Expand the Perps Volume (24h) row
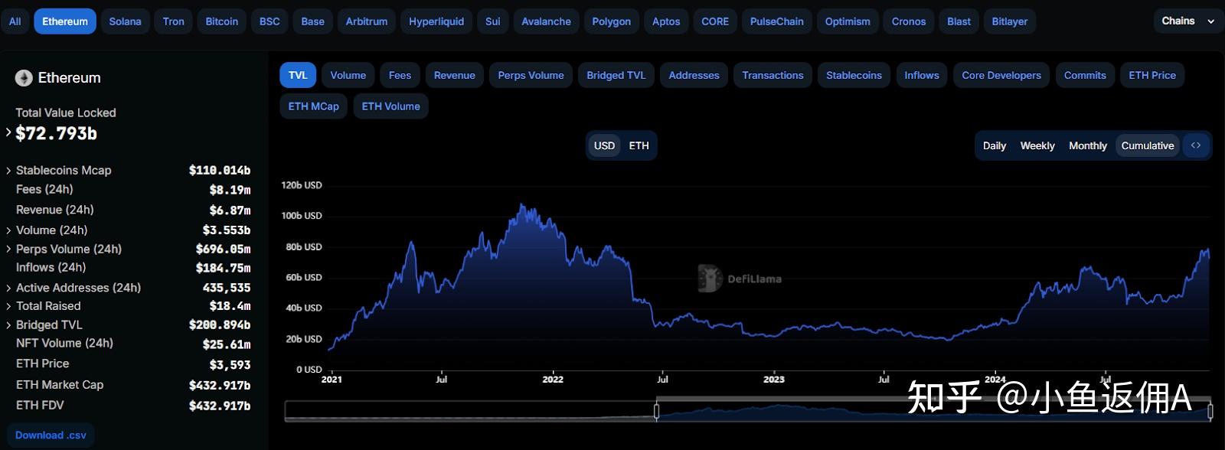Viewport: 1225px width, 450px height. click(8, 249)
